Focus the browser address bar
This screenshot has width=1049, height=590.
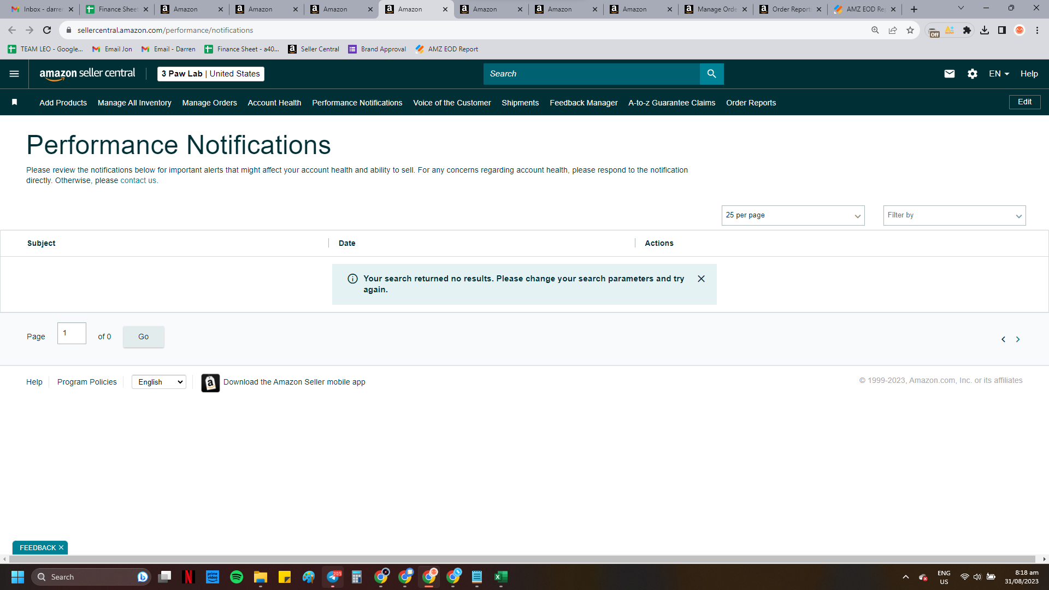pyautogui.click(x=464, y=30)
